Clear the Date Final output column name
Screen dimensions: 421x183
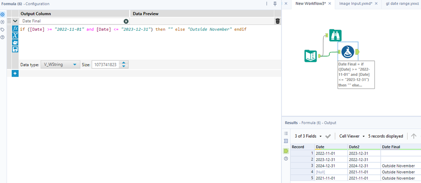pos(126,21)
